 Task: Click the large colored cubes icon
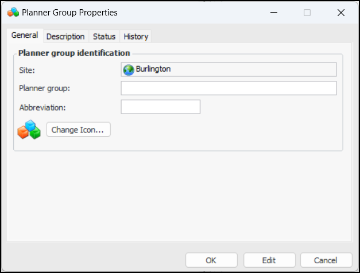(29, 130)
